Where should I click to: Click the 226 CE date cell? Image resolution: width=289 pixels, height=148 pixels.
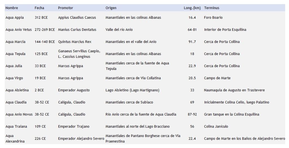tap(40, 139)
